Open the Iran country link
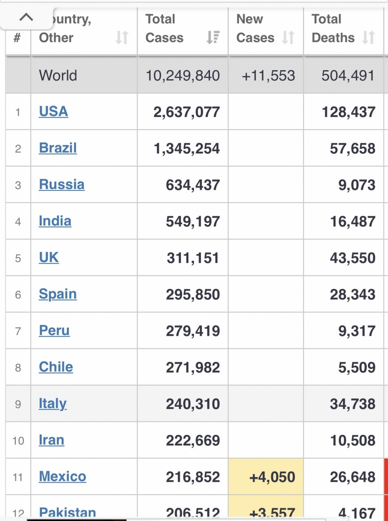The width and height of the screenshot is (388, 521). [x=51, y=440]
